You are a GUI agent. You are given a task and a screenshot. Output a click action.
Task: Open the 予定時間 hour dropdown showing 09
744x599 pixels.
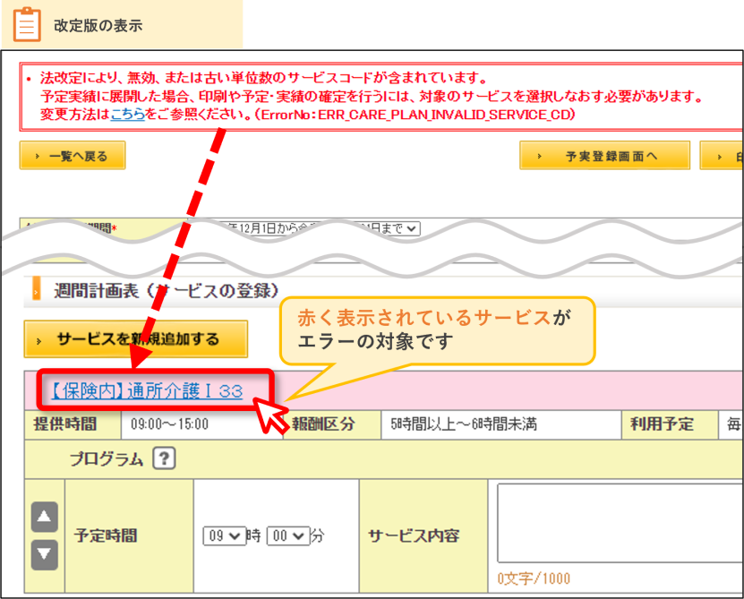pyautogui.click(x=225, y=535)
